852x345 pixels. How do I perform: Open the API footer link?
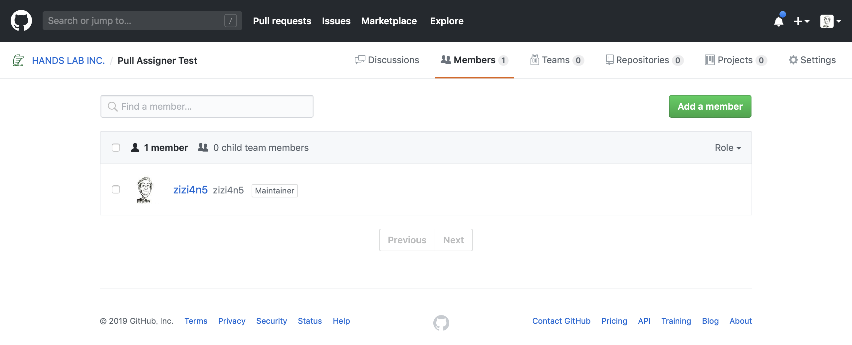tap(644, 321)
